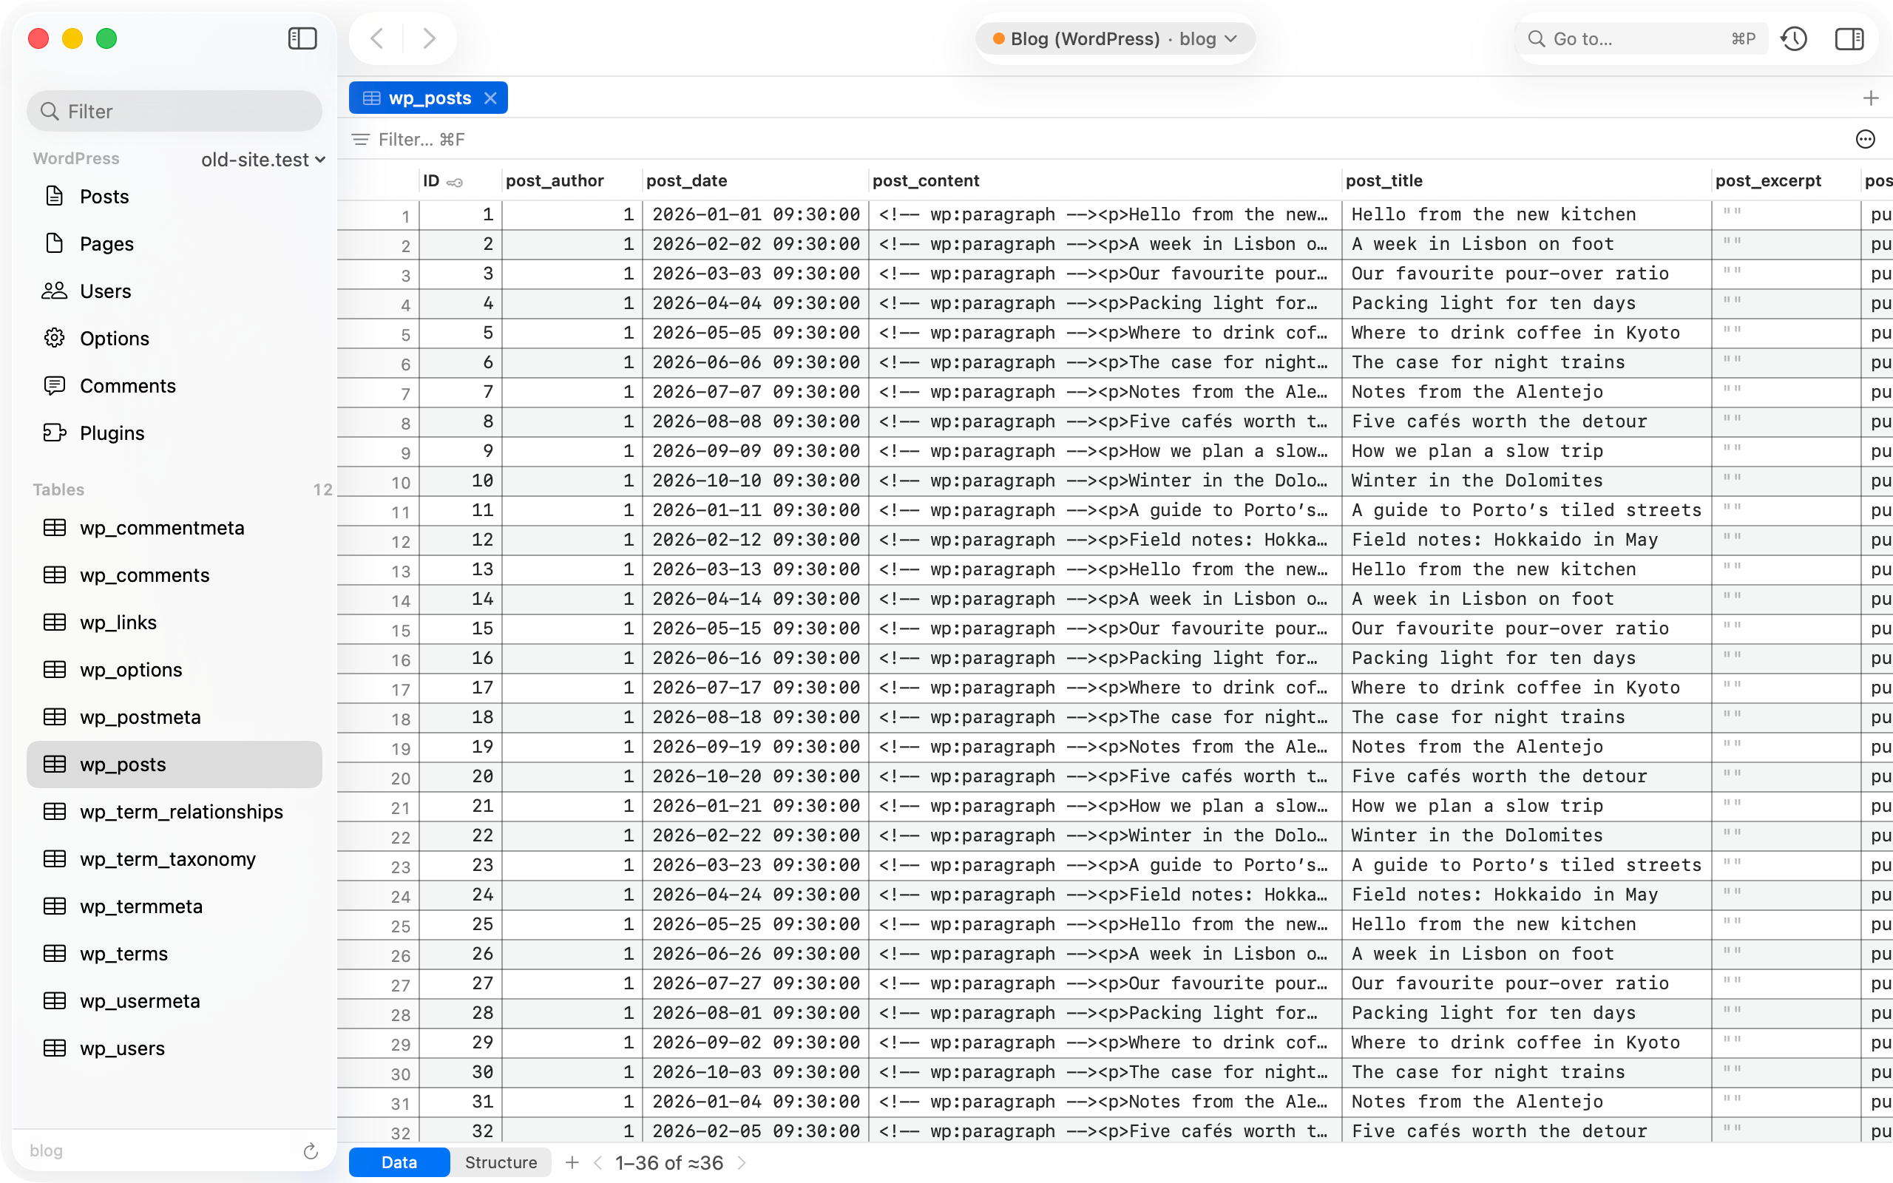
Task: Open the Blog (WordPress) connection dropdown
Action: point(1114,38)
